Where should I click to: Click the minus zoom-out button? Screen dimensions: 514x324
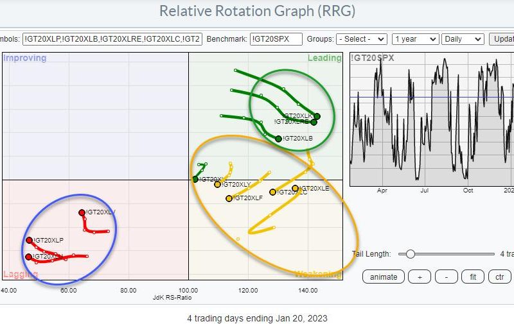[446, 277]
